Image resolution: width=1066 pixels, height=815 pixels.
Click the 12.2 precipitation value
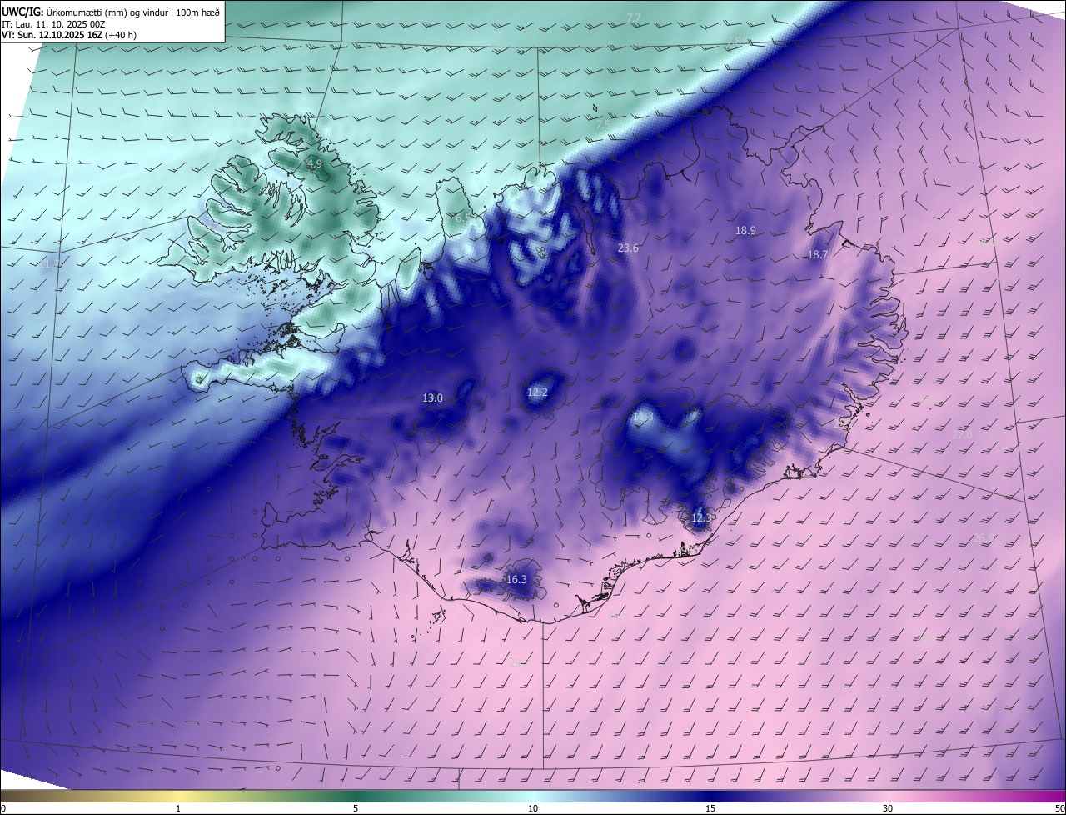537,392
